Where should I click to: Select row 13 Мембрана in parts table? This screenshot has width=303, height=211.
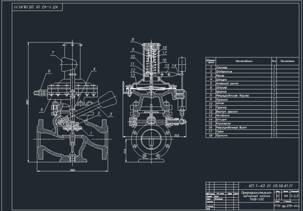coord(252,115)
